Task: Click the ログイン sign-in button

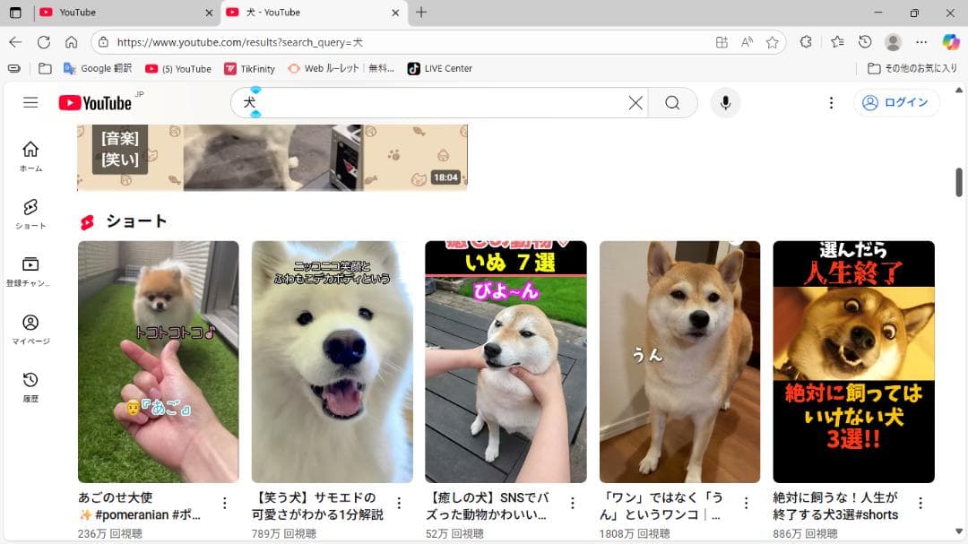Action: (x=896, y=103)
